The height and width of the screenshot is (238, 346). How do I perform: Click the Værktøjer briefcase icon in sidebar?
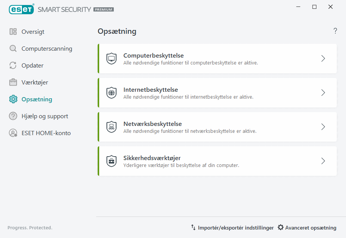[x=13, y=82]
